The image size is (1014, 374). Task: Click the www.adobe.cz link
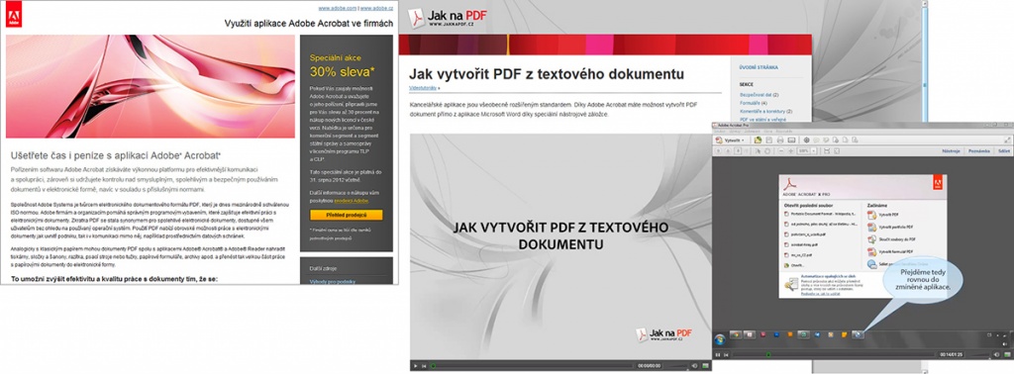tap(376, 8)
